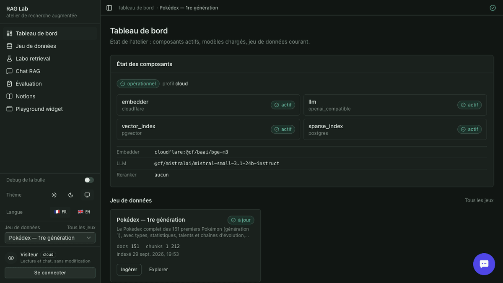Click the Tableau de bord grid icon
The width and height of the screenshot is (503, 283).
pyautogui.click(x=10, y=34)
